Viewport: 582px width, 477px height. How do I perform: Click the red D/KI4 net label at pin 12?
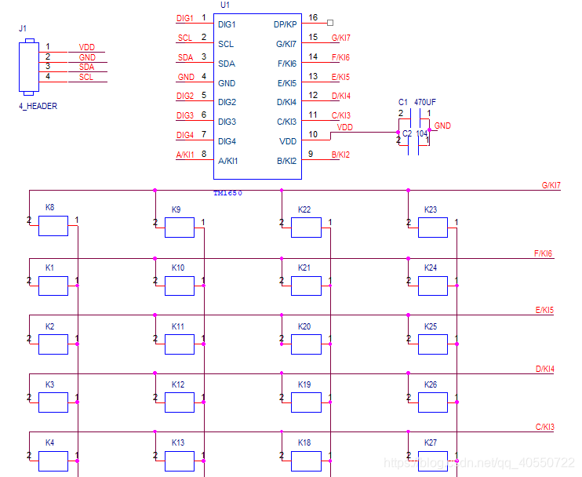[341, 96]
